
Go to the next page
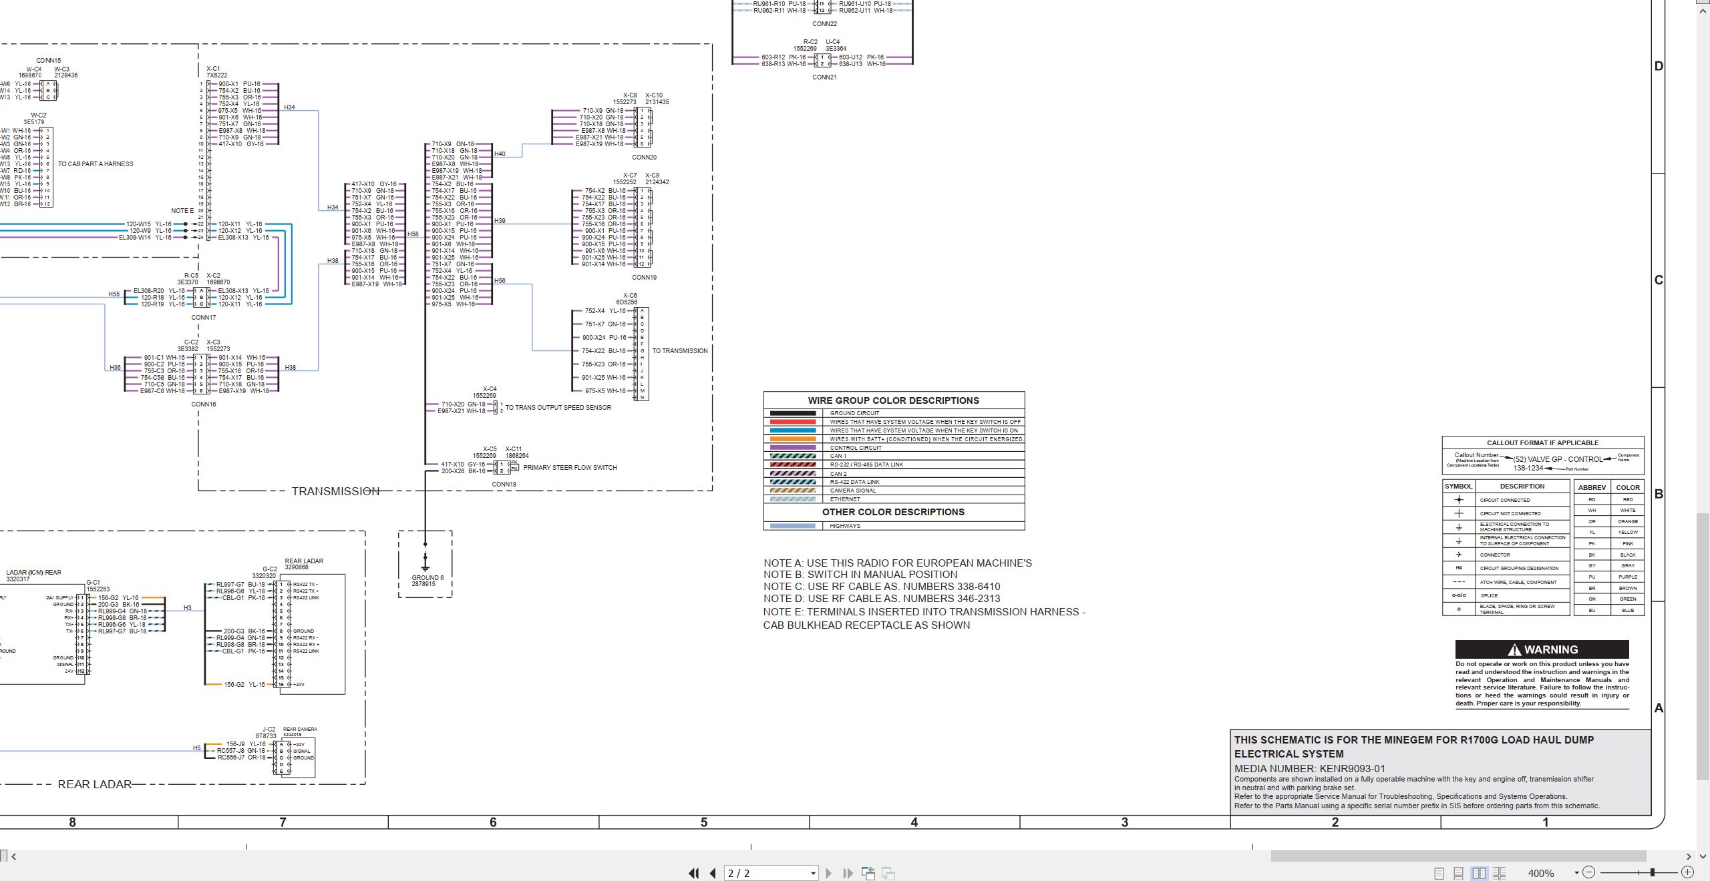[x=829, y=873]
